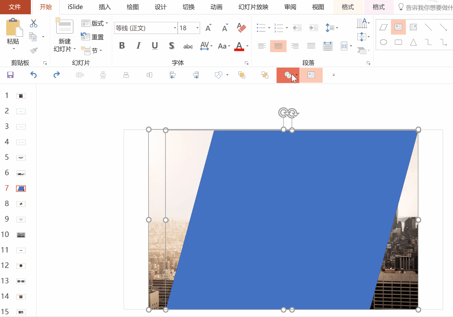Click the Cut scissors icon
The image size is (453, 317).
click(x=34, y=23)
